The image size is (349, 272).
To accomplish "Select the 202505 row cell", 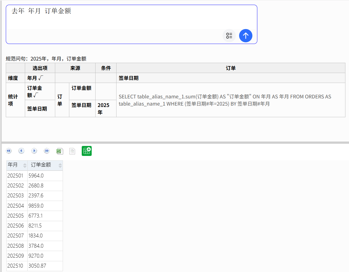I will coord(17,216).
